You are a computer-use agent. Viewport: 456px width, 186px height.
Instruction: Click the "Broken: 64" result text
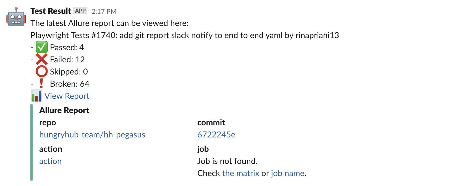tap(70, 84)
